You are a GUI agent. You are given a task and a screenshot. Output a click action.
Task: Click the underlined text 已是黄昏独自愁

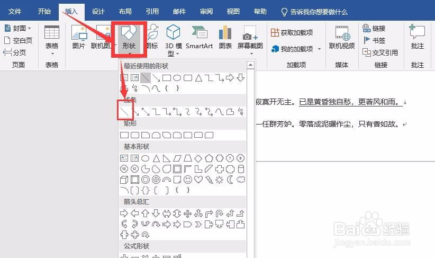click(x=325, y=102)
